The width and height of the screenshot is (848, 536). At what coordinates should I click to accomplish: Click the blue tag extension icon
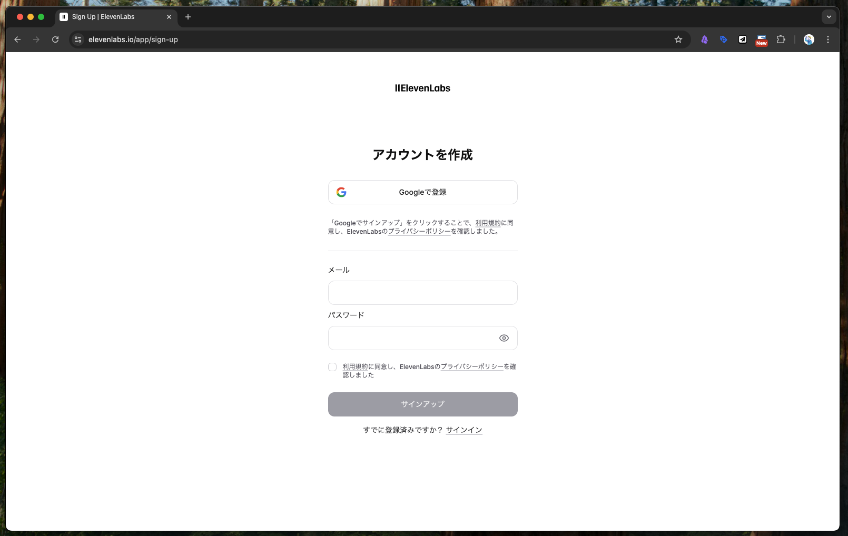click(723, 39)
